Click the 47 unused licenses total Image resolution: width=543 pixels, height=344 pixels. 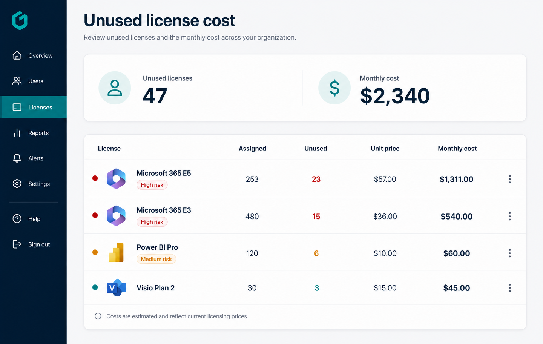tap(155, 96)
